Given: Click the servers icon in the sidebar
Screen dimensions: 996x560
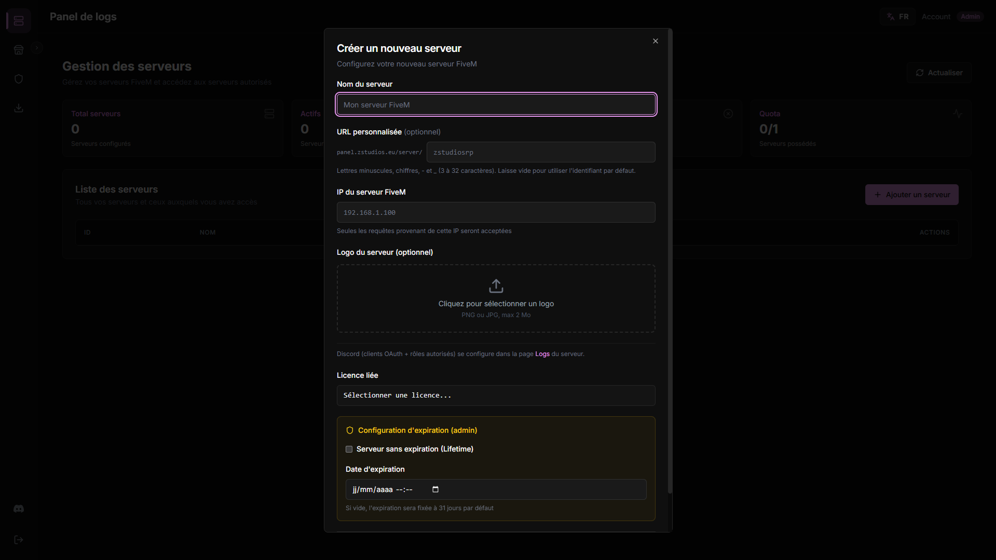Looking at the screenshot, I should pos(19,21).
